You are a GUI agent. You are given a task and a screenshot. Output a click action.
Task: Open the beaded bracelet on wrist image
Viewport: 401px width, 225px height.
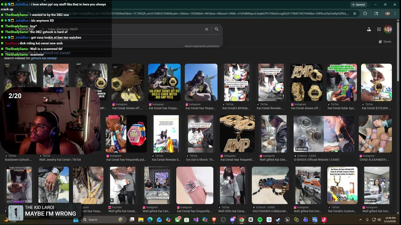(x=195, y=185)
